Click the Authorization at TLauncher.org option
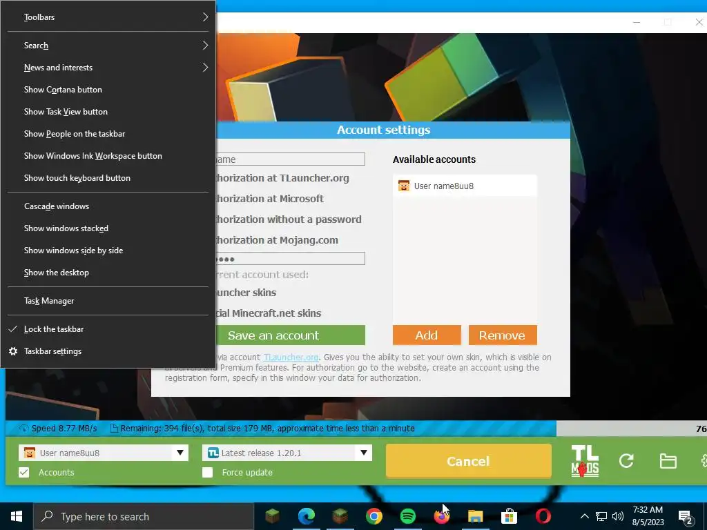707x530 pixels. [282, 178]
